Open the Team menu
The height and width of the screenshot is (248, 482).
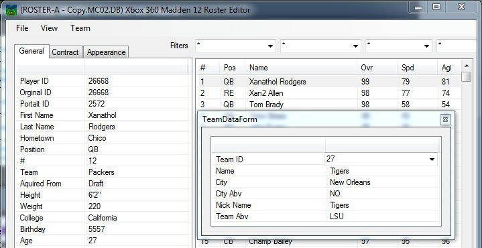click(80, 28)
